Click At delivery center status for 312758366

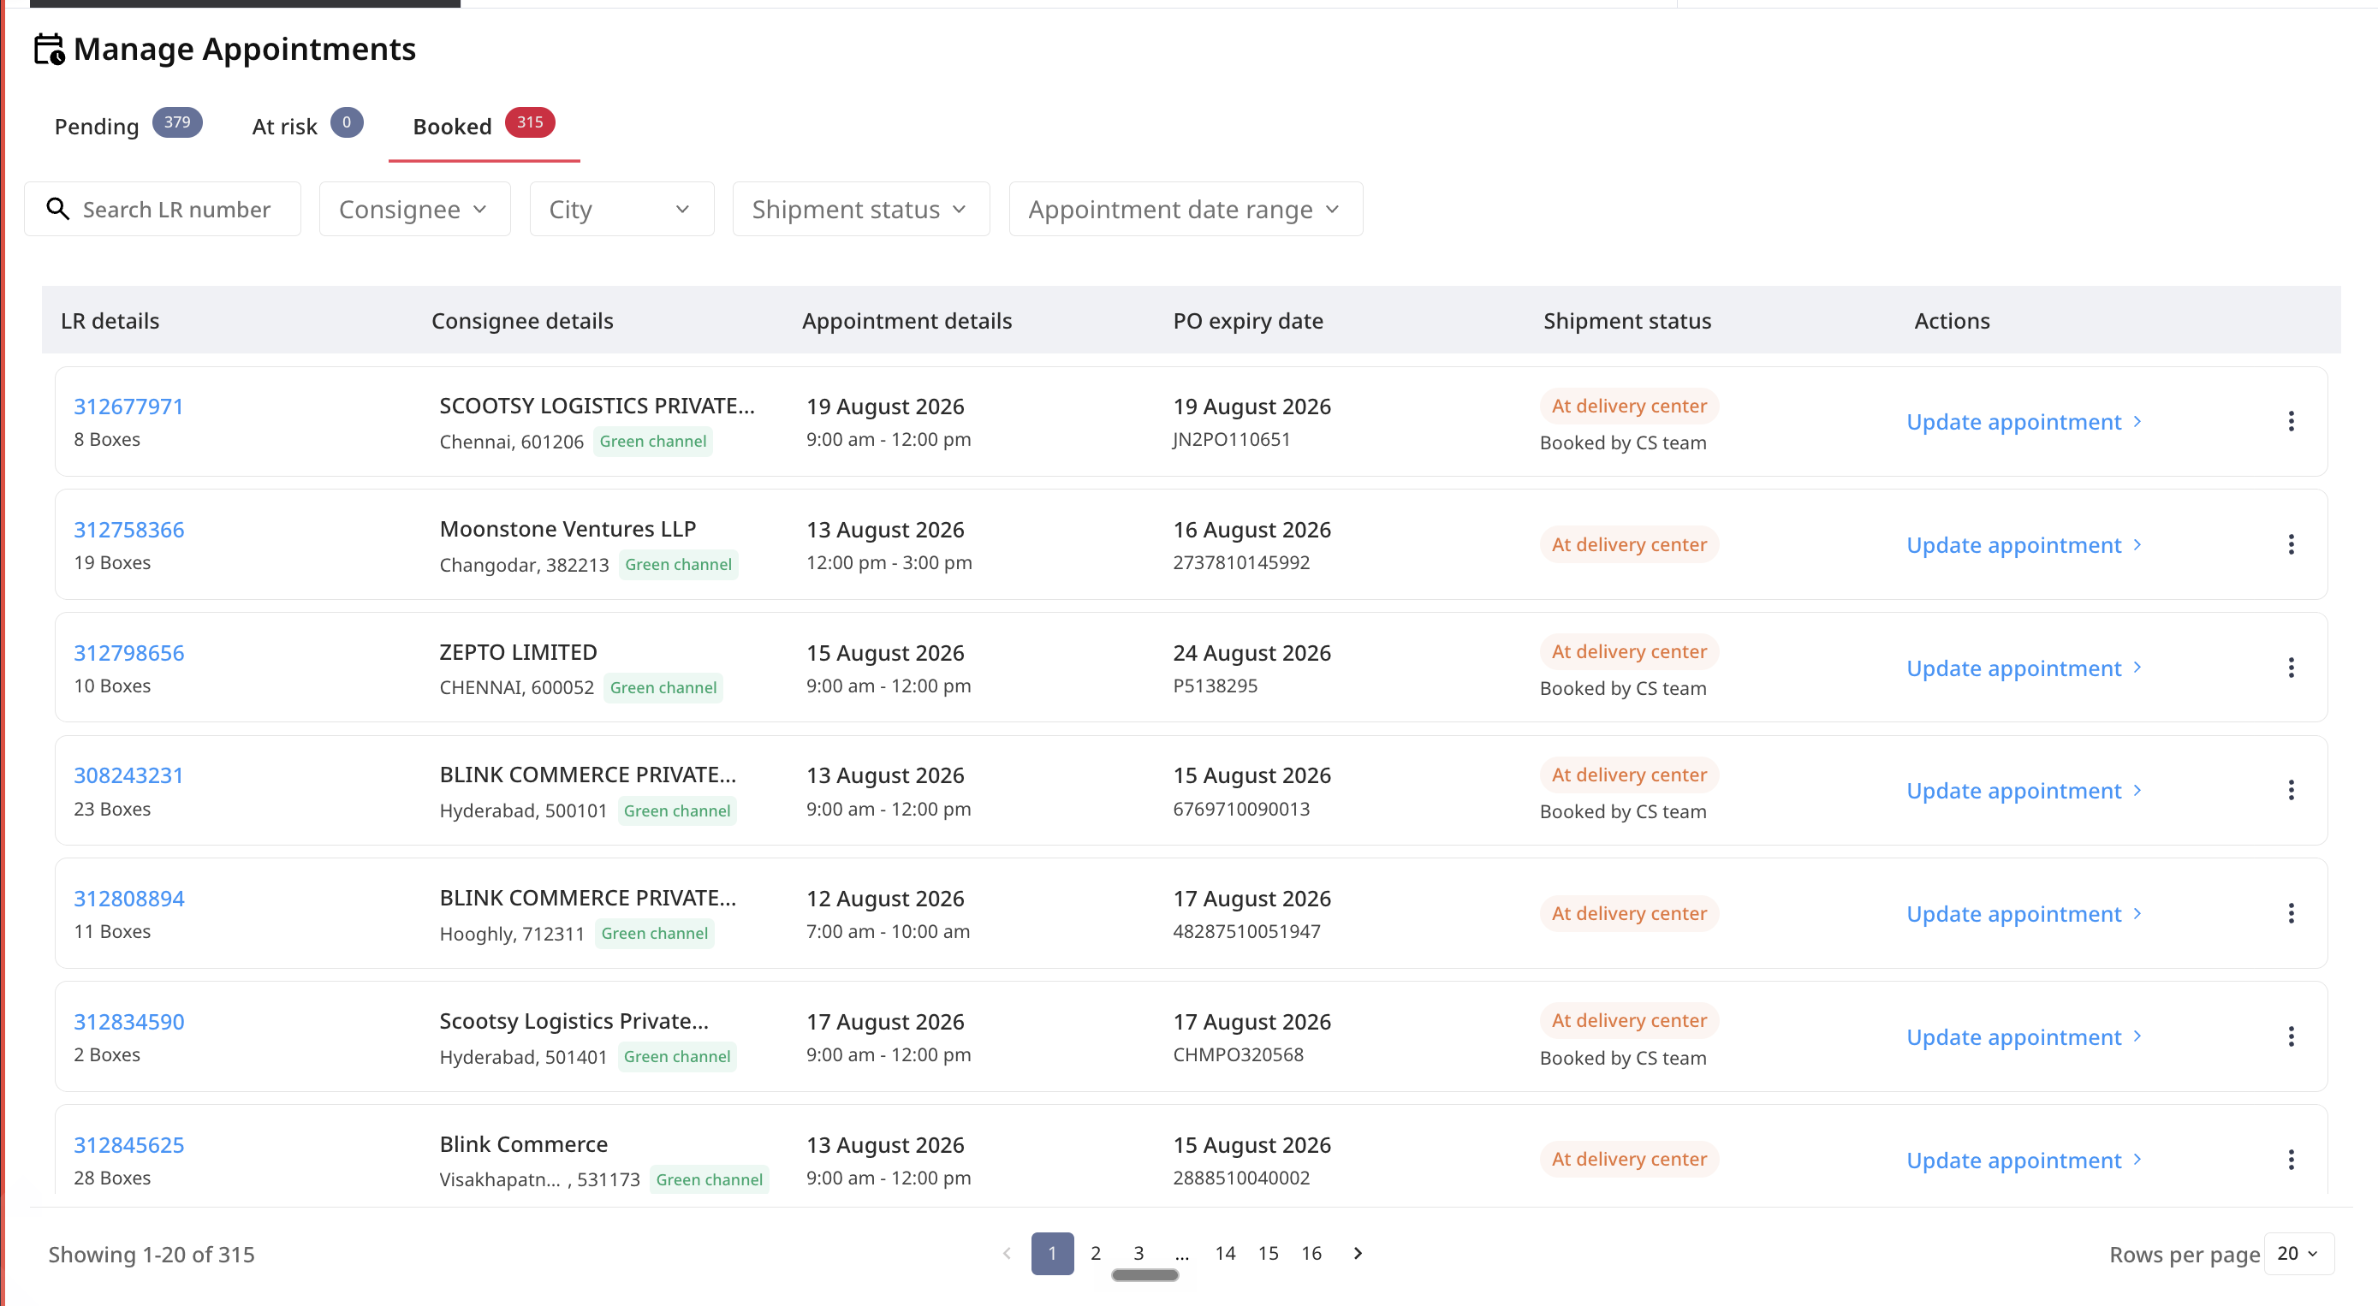click(1628, 544)
